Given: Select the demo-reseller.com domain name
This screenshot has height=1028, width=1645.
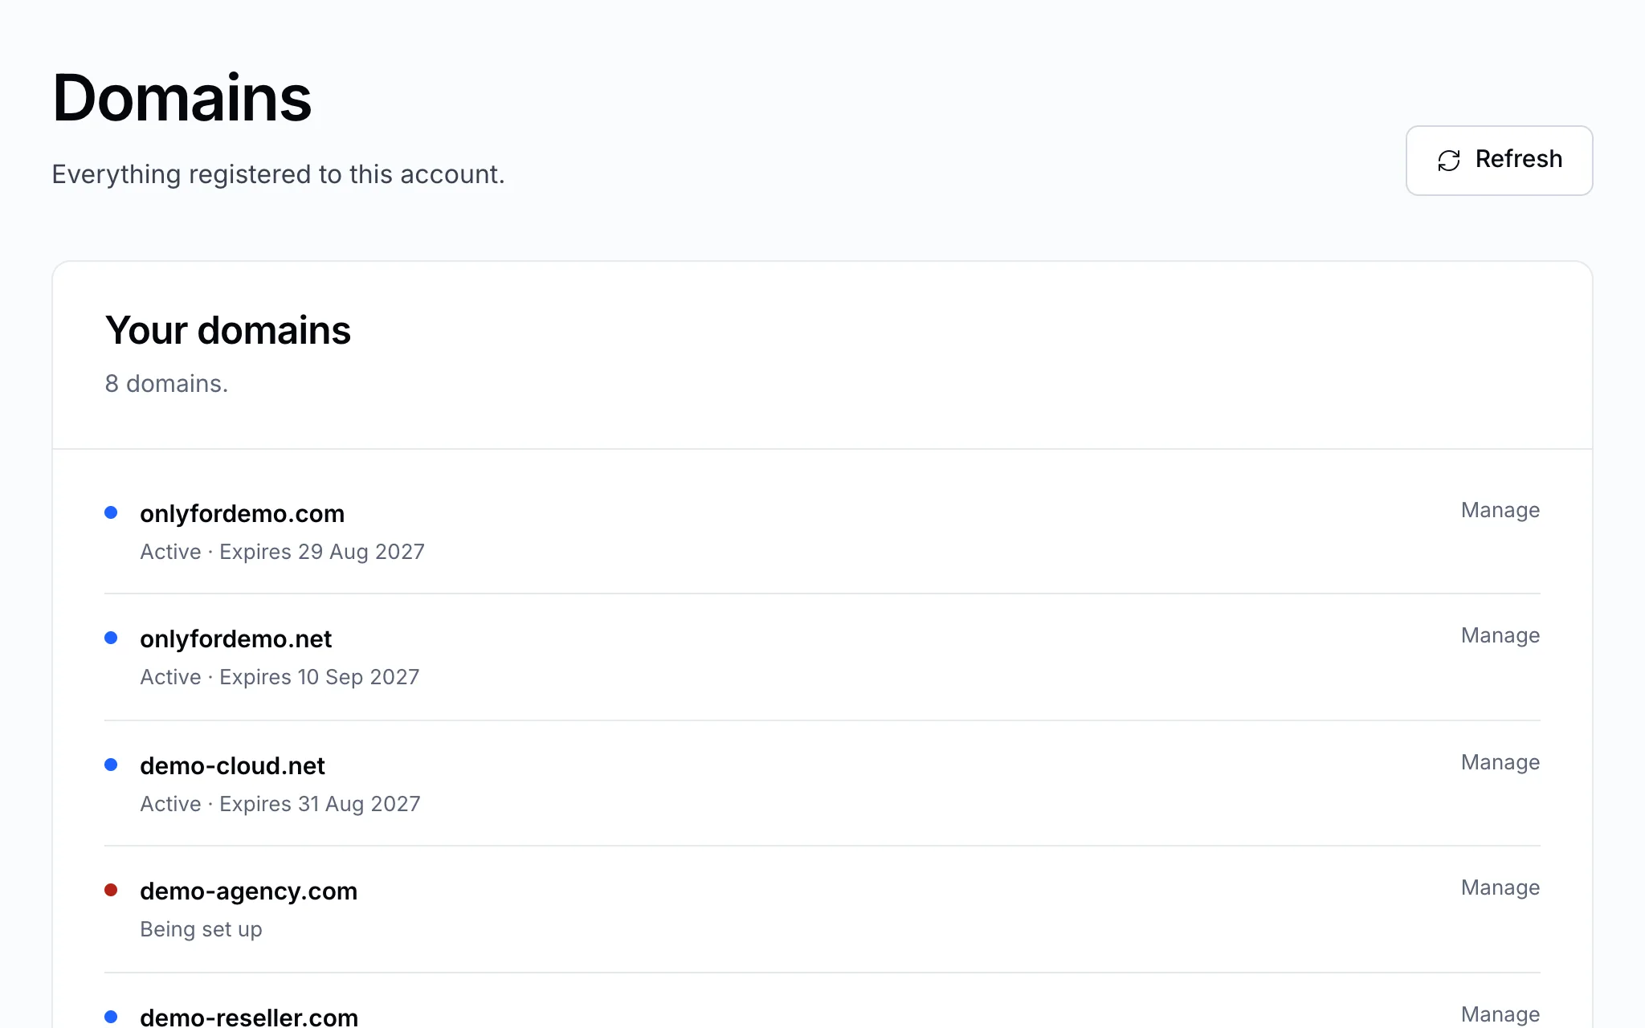Looking at the screenshot, I should coord(249,1017).
